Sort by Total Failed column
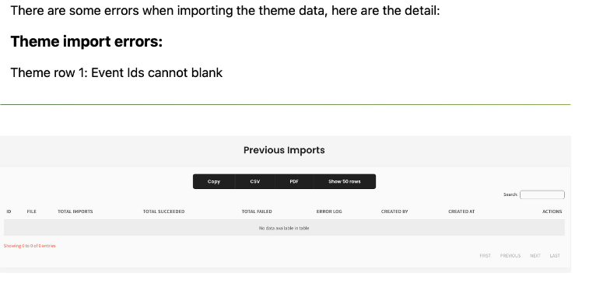The width and height of the screenshot is (596, 287). click(257, 212)
